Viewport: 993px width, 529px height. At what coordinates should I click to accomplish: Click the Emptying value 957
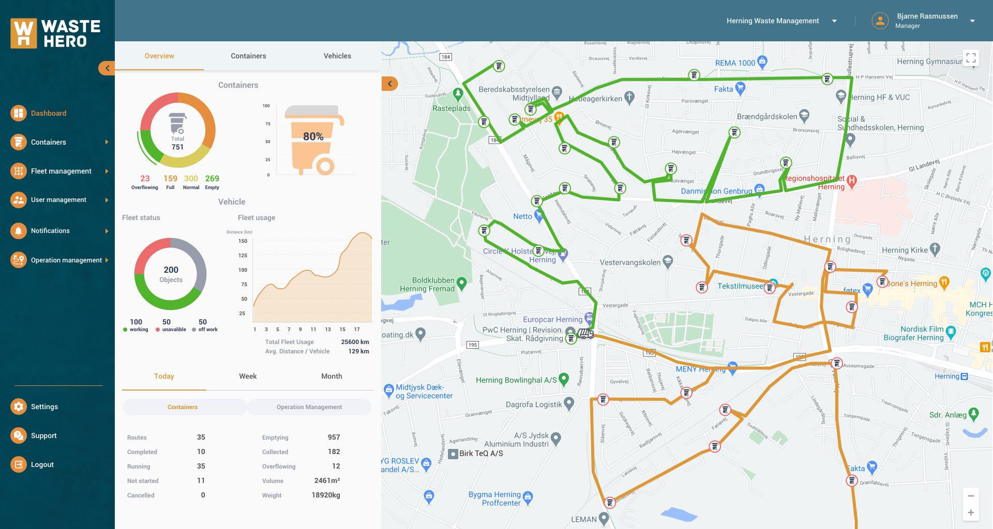click(x=334, y=437)
